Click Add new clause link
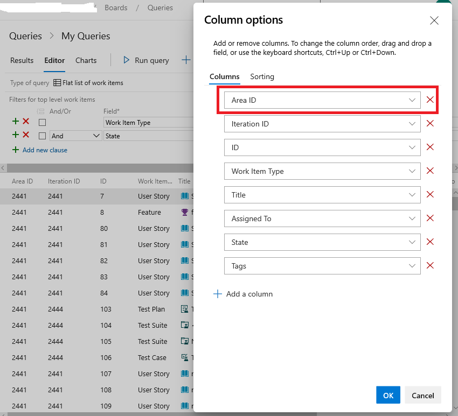The height and width of the screenshot is (416, 458). click(44, 150)
